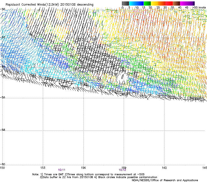This screenshot has height=182, width=207.
Task: Click the yellow 20-25 knots color swatch
Action: [154, 3]
